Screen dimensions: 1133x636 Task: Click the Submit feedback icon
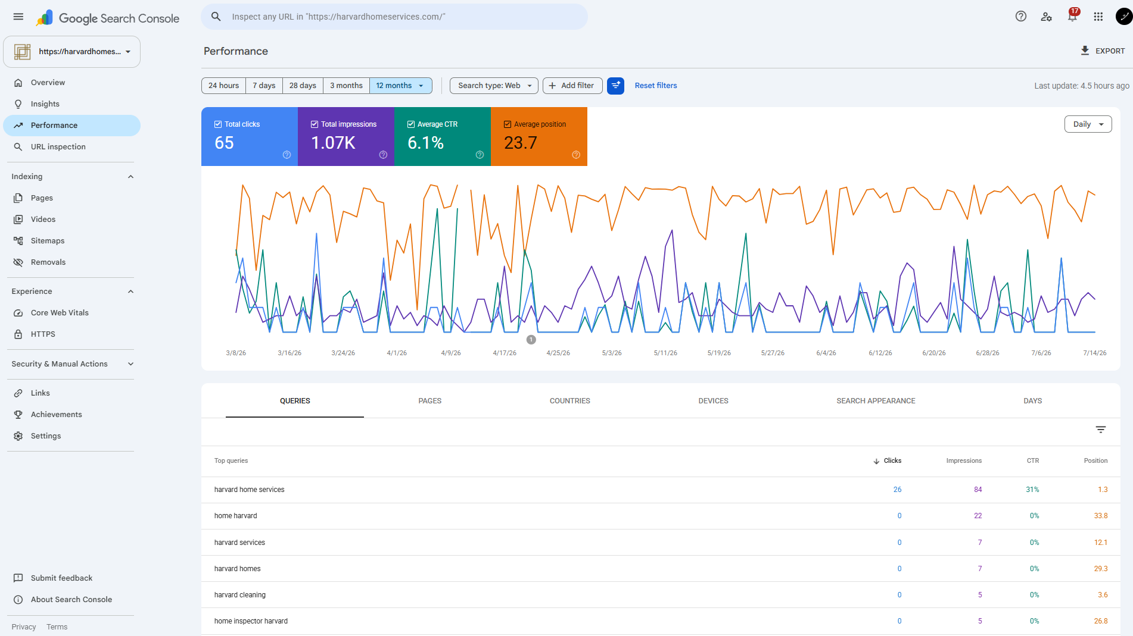(18, 578)
